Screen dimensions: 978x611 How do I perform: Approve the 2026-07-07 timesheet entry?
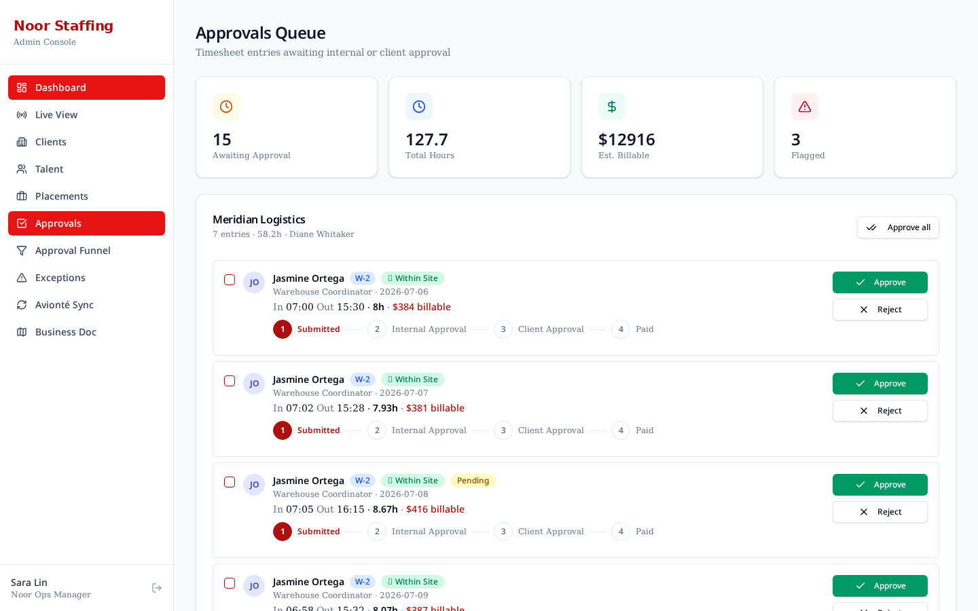pyautogui.click(x=880, y=384)
